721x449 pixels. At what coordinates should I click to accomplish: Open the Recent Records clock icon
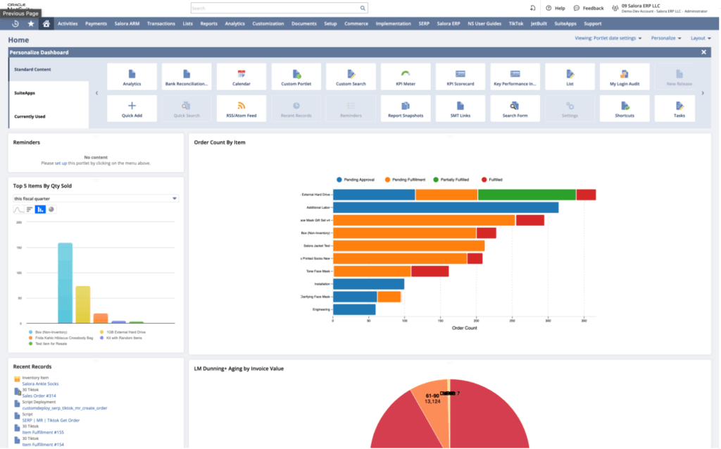[15, 23]
